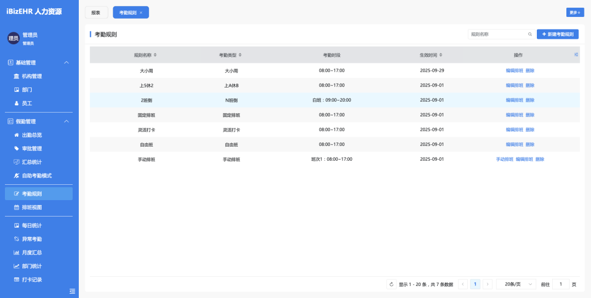Collapse sidebar using bottom menu icon
591x298 pixels.
(x=72, y=291)
